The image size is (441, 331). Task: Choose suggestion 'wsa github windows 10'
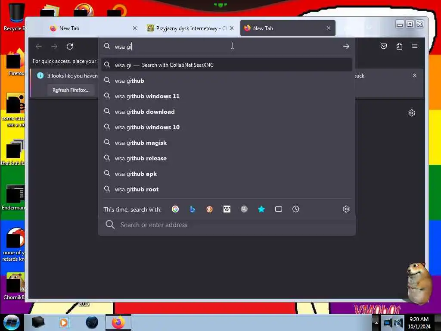pos(227,127)
